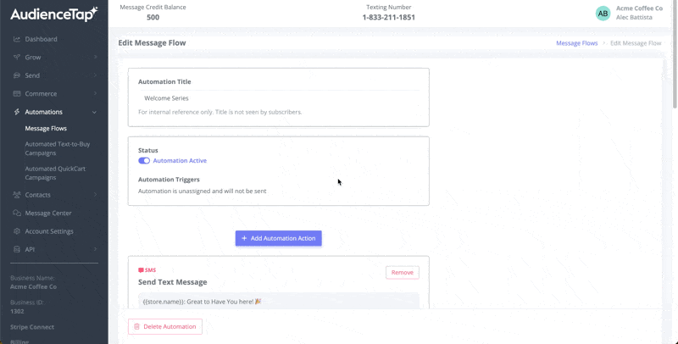Click the Automations lightning icon
This screenshot has height=344, width=678.
(17, 112)
